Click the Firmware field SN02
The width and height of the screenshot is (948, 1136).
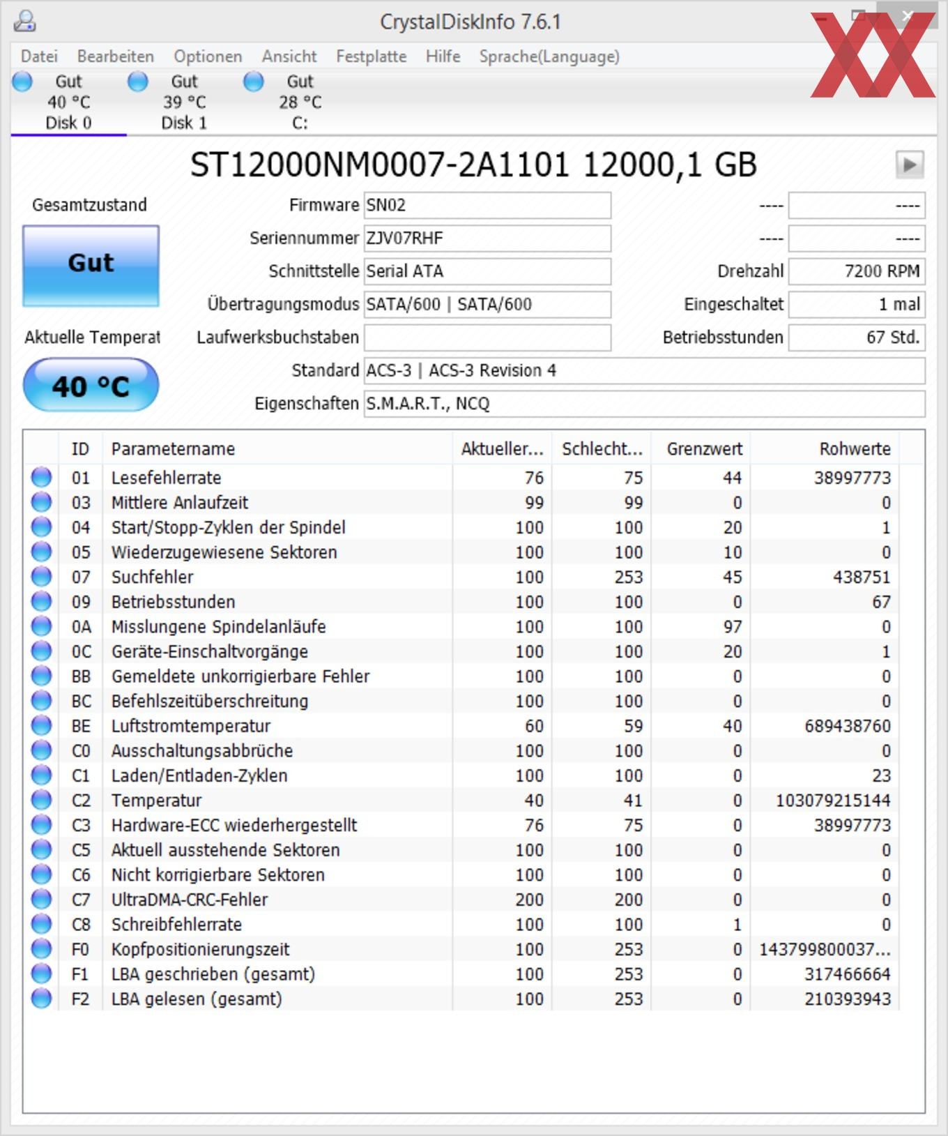487,205
